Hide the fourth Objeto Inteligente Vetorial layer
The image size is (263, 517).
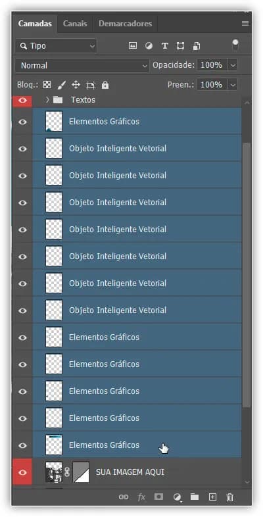tap(22, 230)
